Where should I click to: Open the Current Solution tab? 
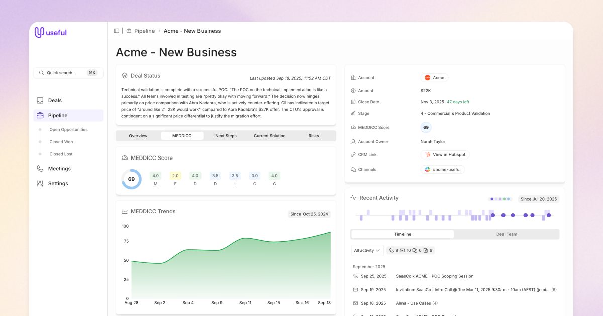[x=270, y=136]
